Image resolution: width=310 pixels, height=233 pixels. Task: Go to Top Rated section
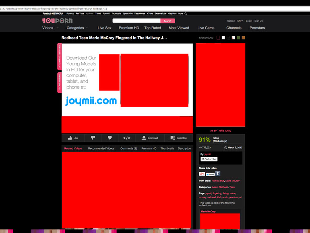(x=153, y=28)
